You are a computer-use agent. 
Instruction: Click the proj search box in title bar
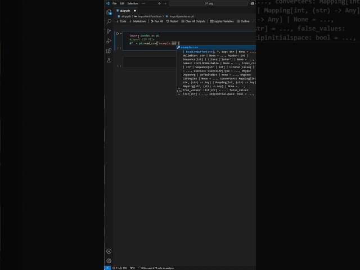point(209,3)
